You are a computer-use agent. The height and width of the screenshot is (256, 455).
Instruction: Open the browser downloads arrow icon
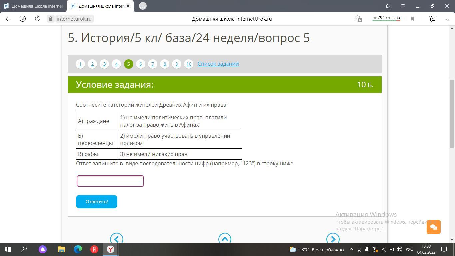point(447,19)
